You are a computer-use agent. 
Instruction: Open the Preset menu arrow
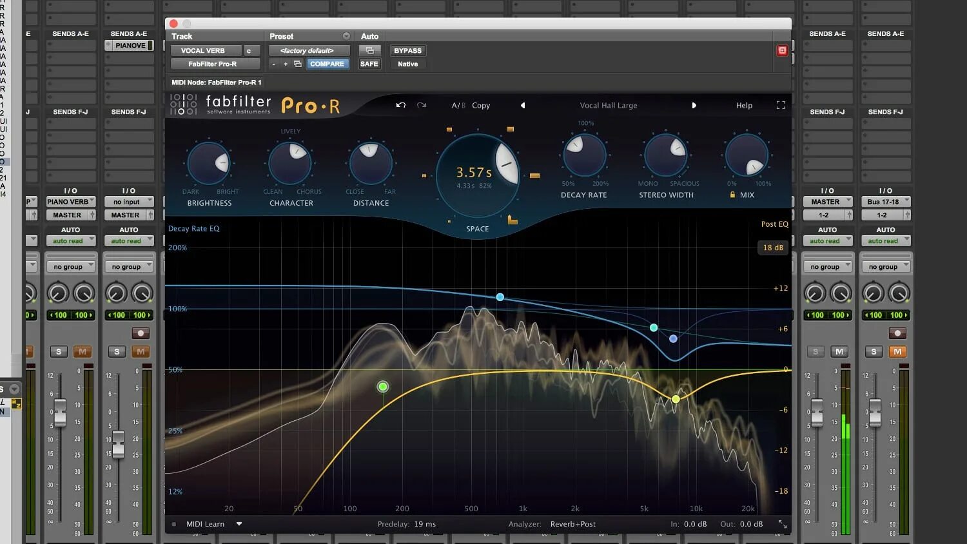pyautogui.click(x=346, y=36)
